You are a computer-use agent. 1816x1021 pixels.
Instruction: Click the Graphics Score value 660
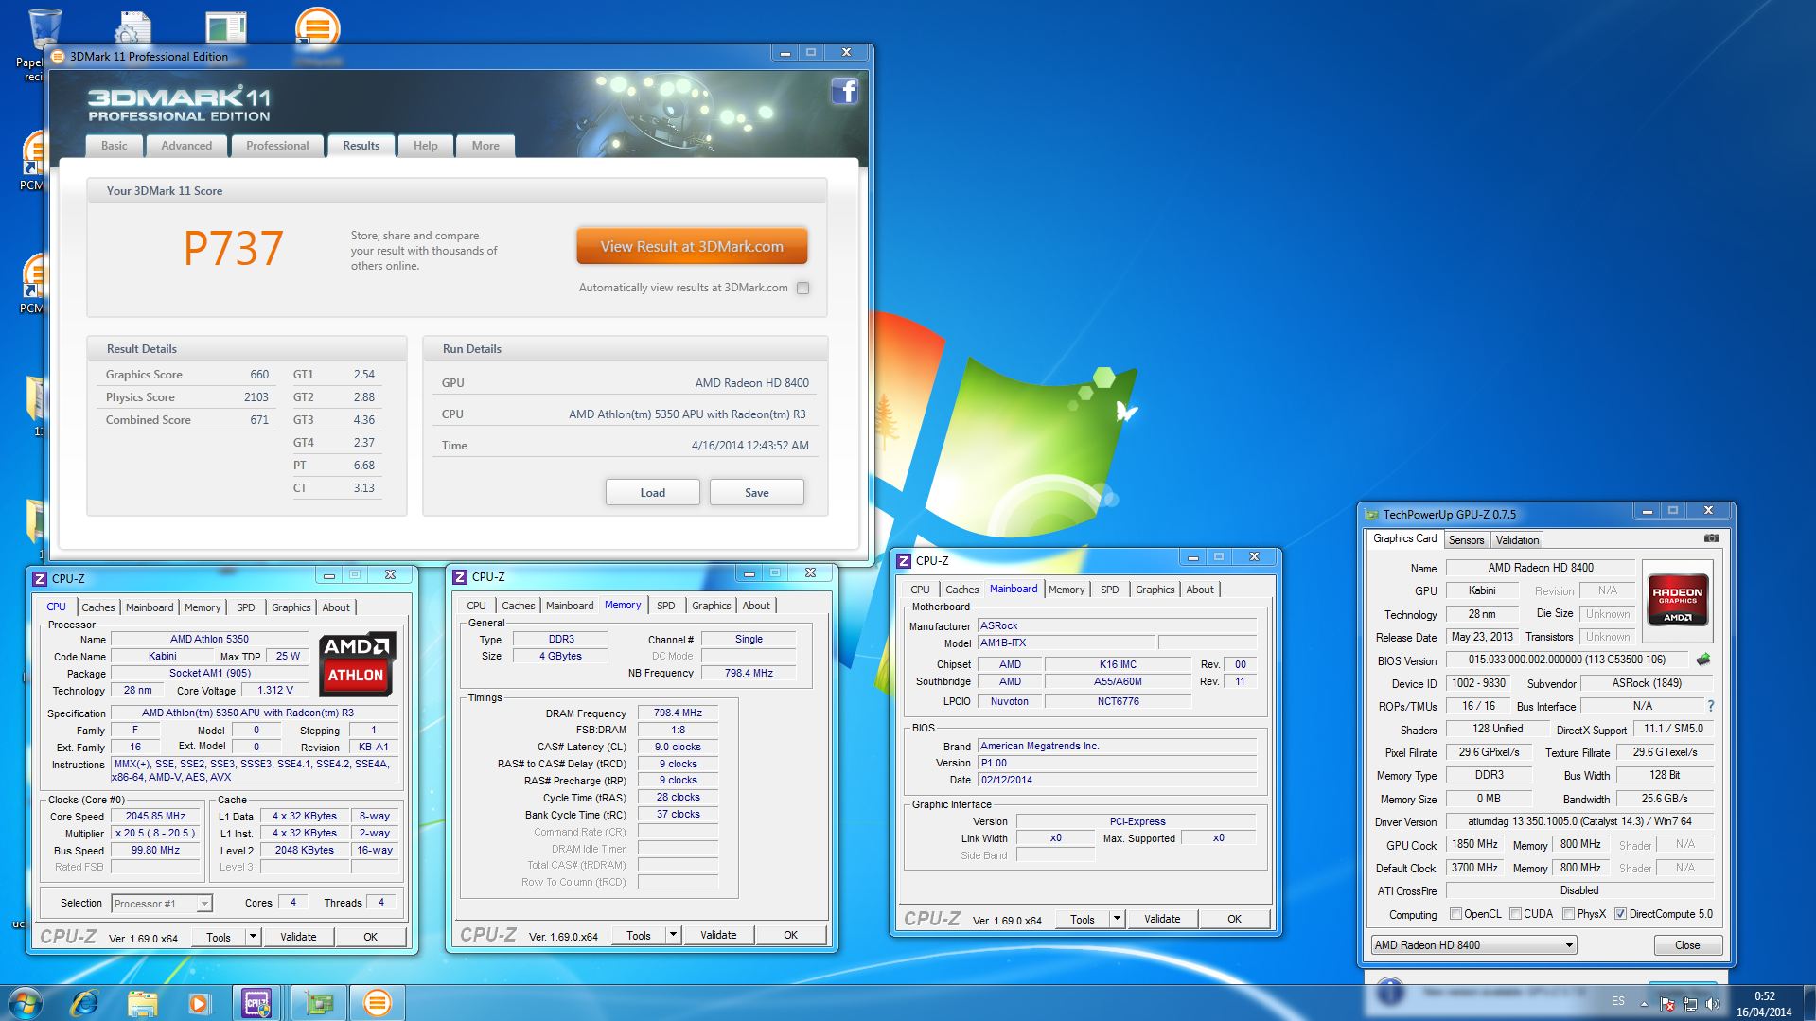(259, 375)
